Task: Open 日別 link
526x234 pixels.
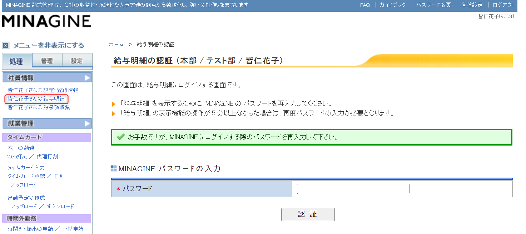Action: (x=59, y=176)
